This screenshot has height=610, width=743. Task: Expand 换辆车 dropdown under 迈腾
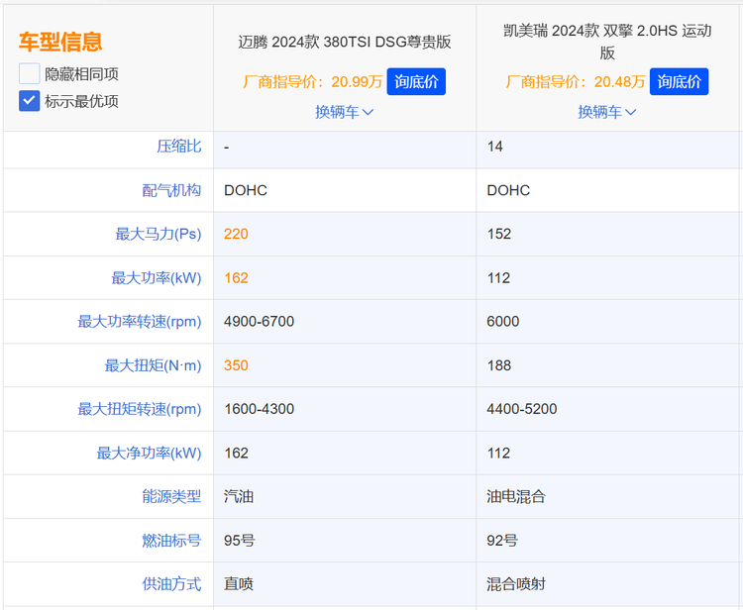tap(344, 112)
